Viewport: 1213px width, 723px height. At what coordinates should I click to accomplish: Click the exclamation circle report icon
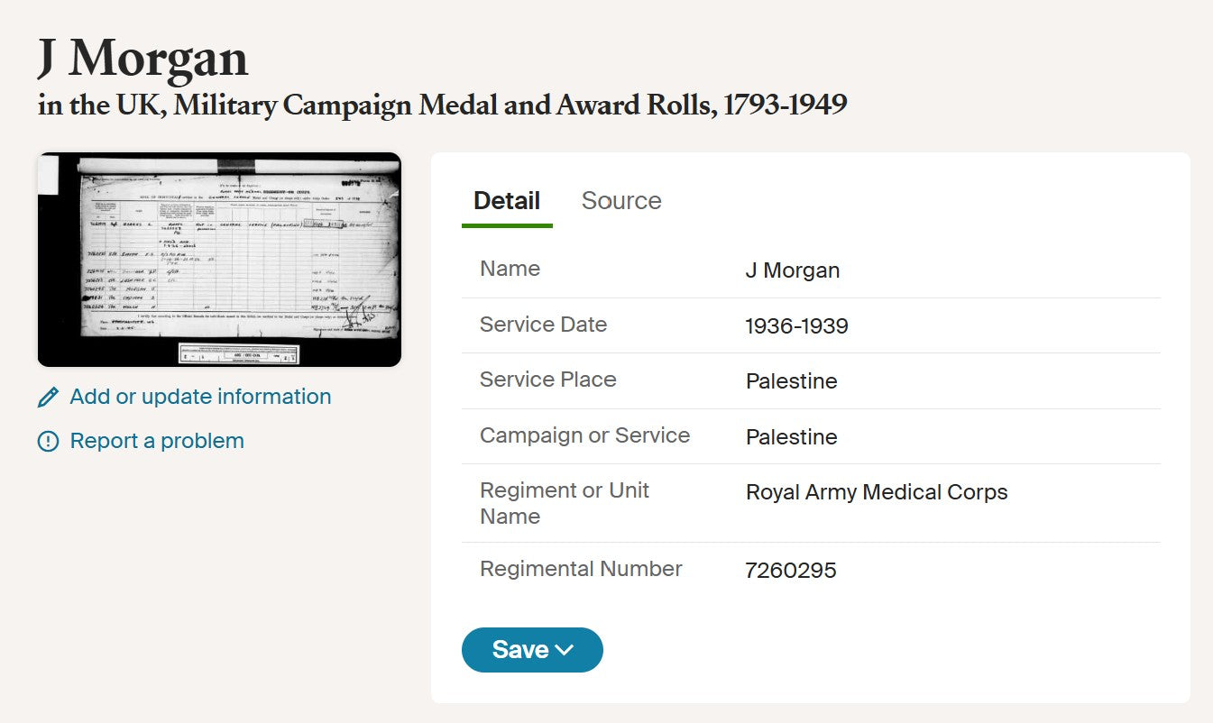click(x=48, y=441)
